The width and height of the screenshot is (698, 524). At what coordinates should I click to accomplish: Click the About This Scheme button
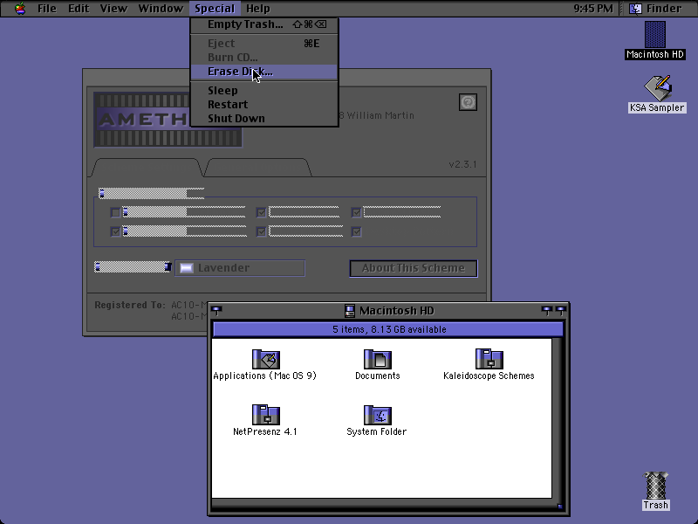[x=414, y=268]
